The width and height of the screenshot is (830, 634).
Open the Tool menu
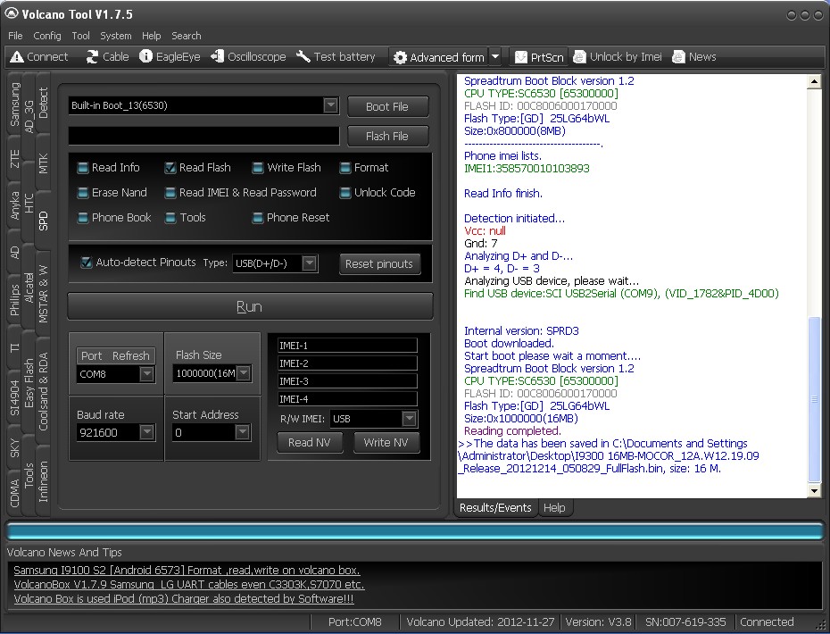click(x=80, y=36)
